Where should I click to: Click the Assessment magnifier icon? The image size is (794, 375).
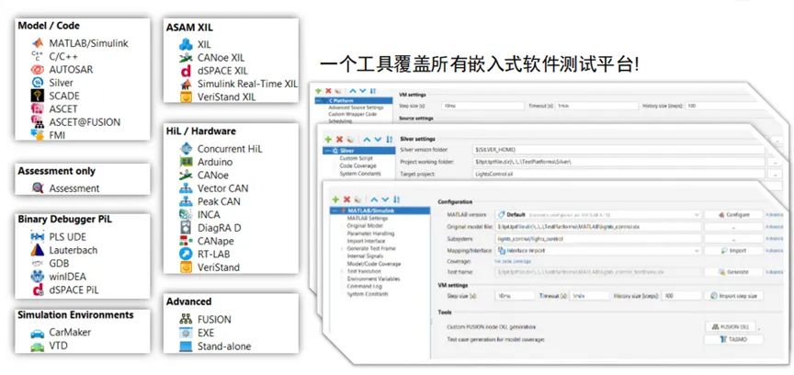(x=38, y=188)
